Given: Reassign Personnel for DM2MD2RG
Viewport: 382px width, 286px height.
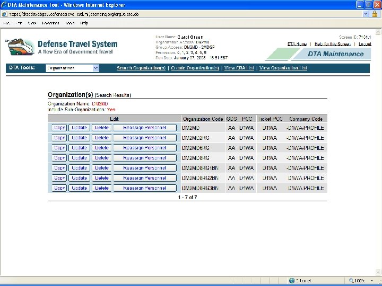Looking at the screenshot, I should point(145,138).
